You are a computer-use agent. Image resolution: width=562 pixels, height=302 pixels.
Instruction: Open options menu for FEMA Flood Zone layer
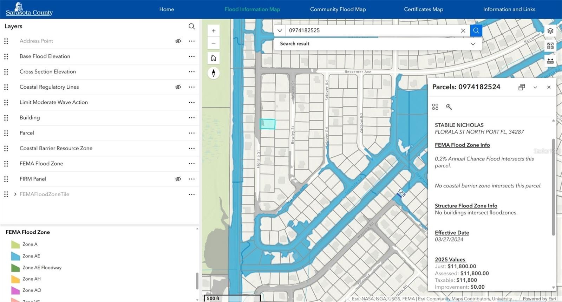pos(191,164)
